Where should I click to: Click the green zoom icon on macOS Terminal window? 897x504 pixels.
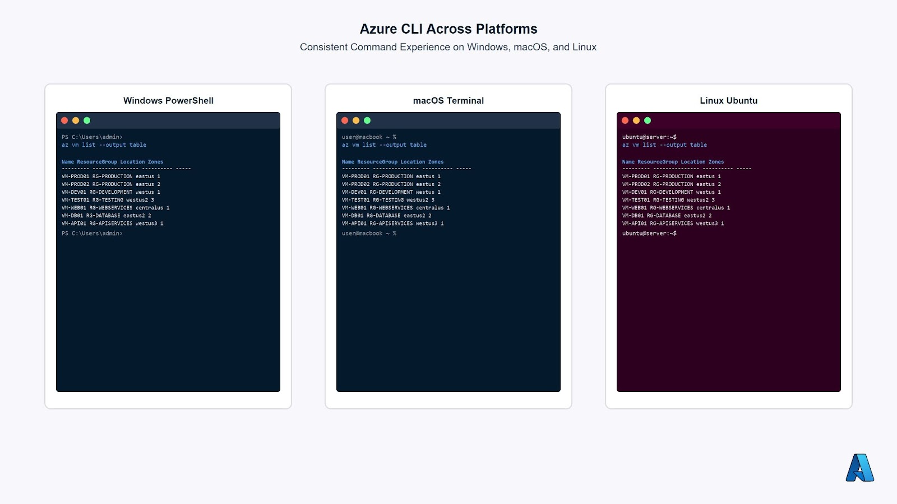(367, 119)
